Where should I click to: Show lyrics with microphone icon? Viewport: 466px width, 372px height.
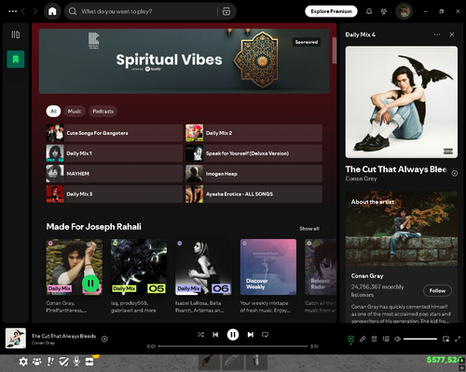(x=363, y=339)
